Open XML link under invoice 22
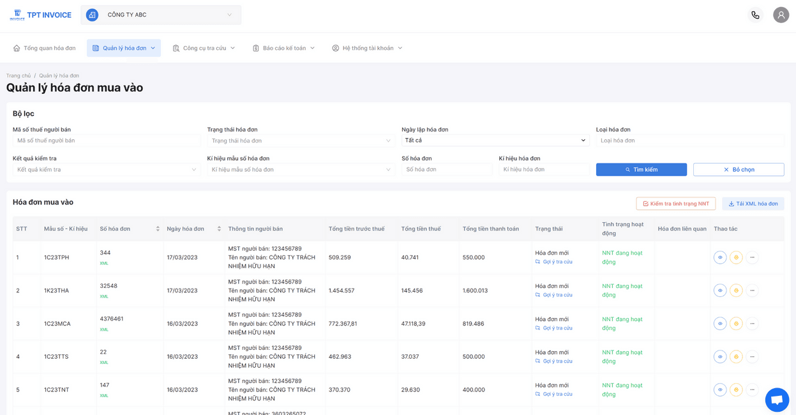The image size is (796, 415). tap(104, 363)
